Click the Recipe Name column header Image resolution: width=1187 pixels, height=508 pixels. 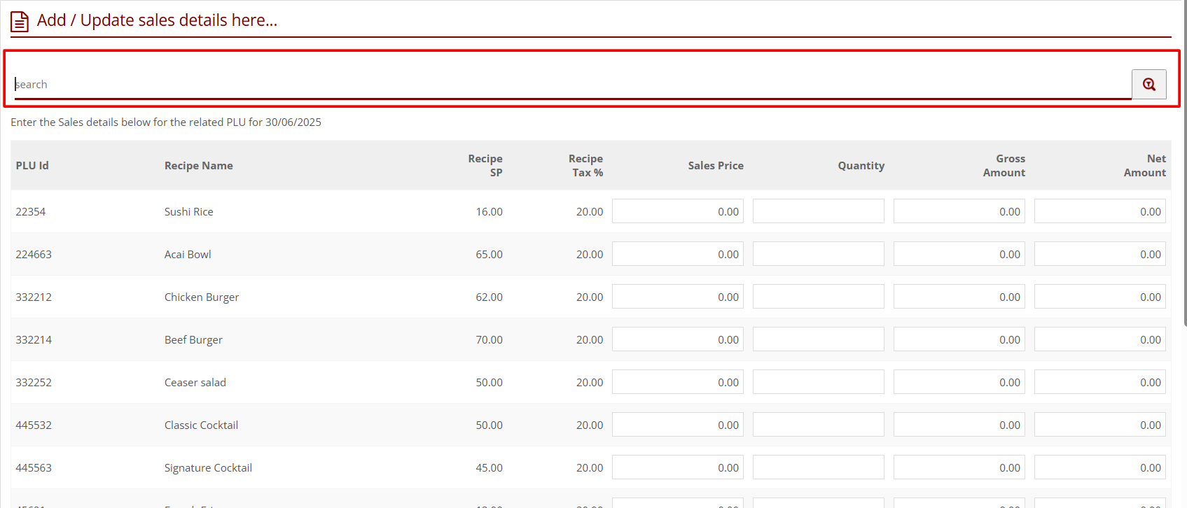[x=198, y=166]
